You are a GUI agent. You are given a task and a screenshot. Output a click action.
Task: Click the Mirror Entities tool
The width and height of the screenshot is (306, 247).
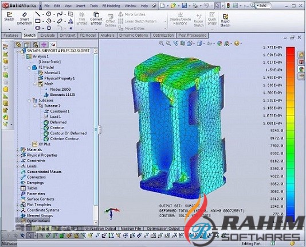tap(132, 14)
